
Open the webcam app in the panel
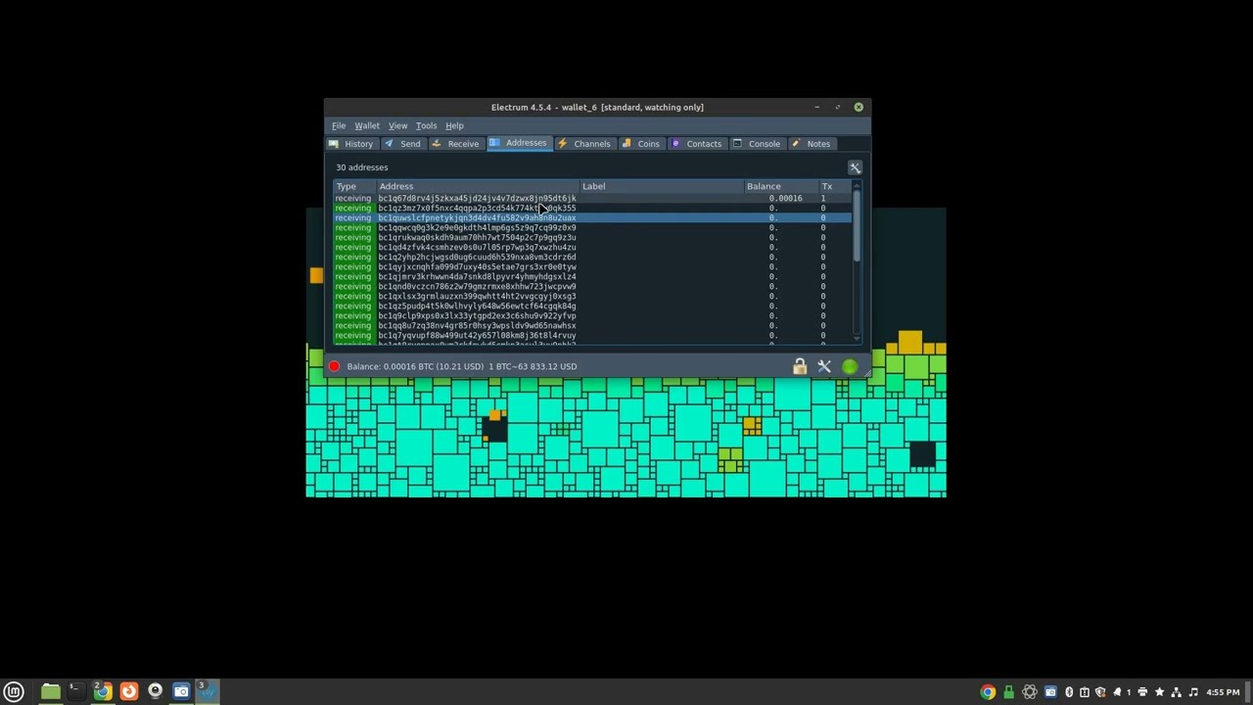[155, 691]
